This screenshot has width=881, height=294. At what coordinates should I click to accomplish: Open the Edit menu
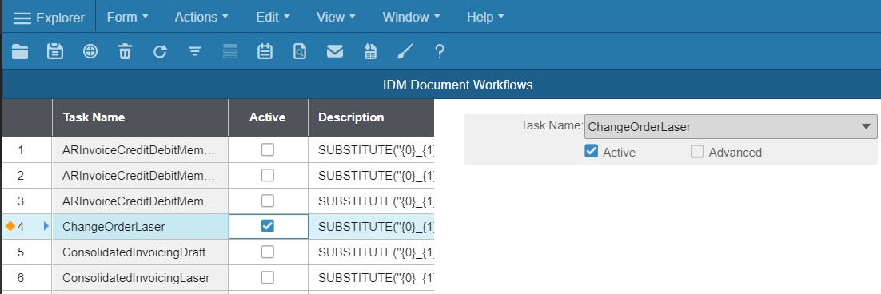[273, 17]
